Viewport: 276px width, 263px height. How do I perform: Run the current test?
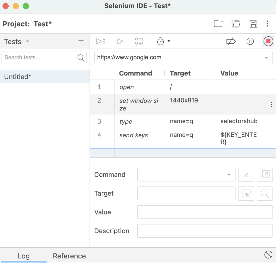[120, 41]
